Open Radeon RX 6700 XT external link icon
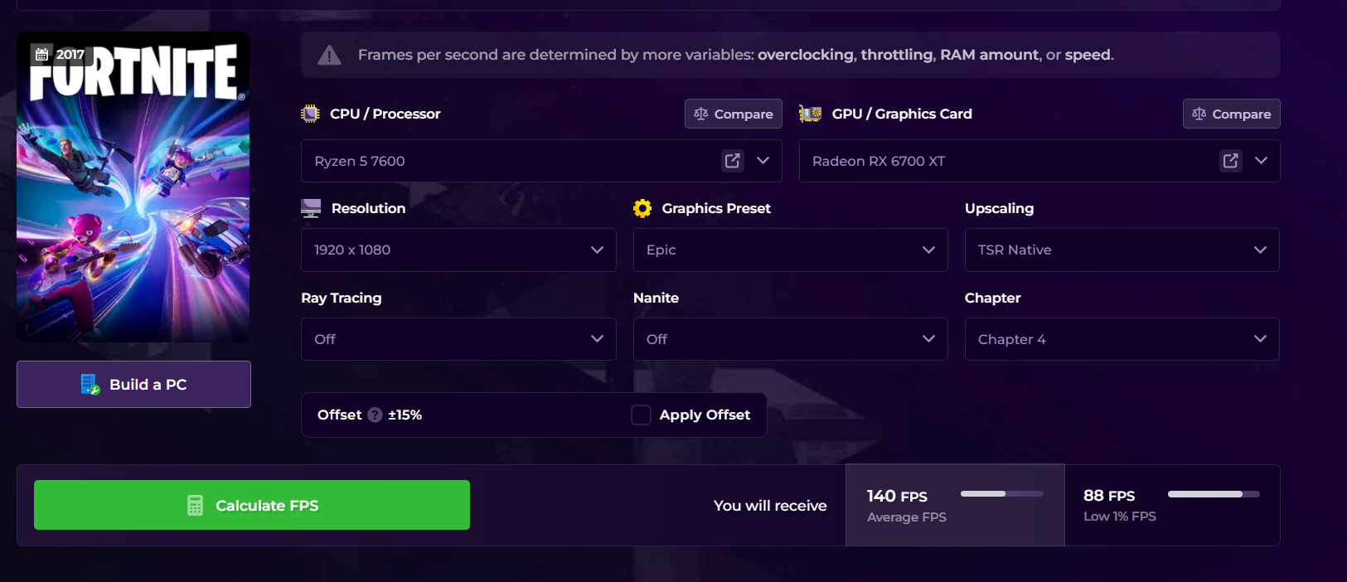The image size is (1347, 582). (x=1231, y=161)
